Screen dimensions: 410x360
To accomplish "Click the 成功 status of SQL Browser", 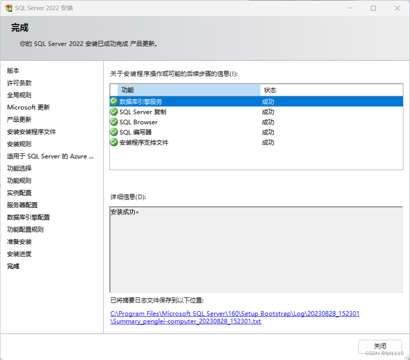I will (x=268, y=122).
